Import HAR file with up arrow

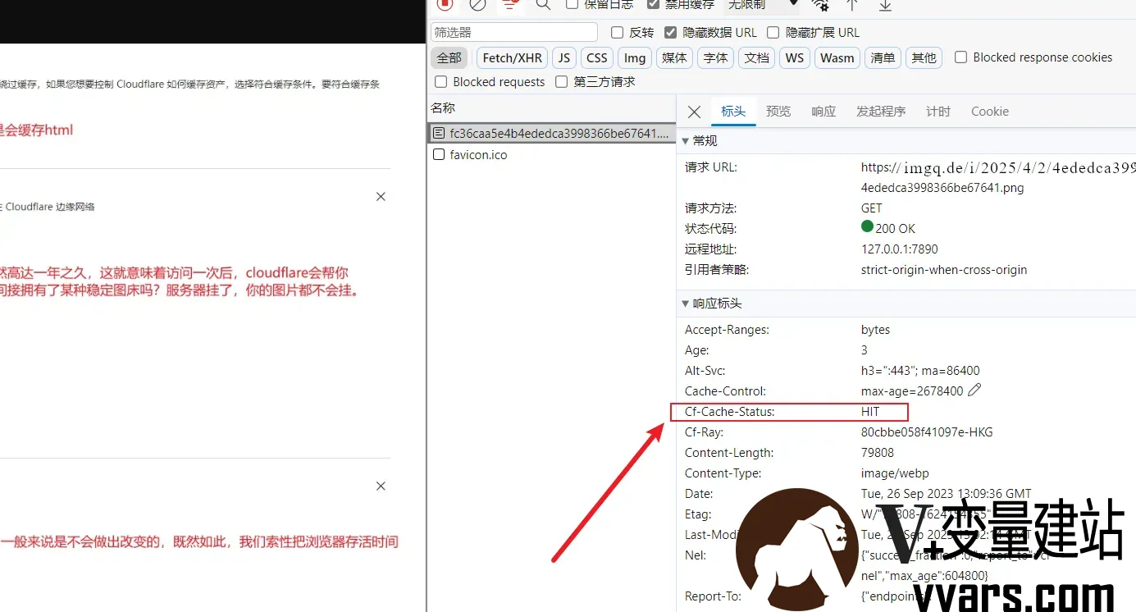pyautogui.click(x=852, y=4)
